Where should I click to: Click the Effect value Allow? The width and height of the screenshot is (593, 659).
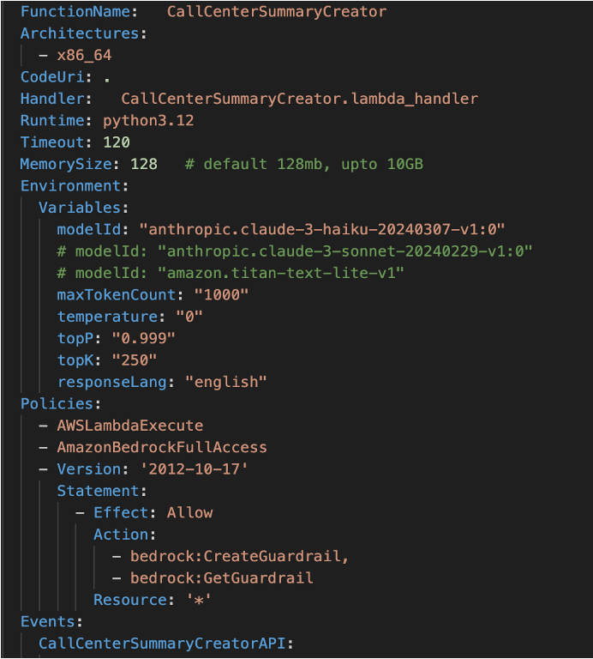coord(189,512)
